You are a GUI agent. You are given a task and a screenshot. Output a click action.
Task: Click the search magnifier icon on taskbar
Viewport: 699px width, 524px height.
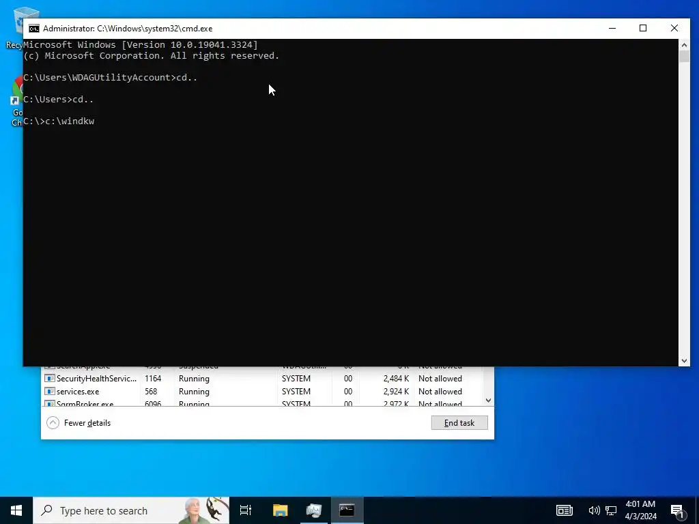pos(46,510)
